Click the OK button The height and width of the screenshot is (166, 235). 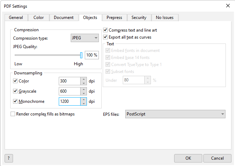tap(188, 158)
